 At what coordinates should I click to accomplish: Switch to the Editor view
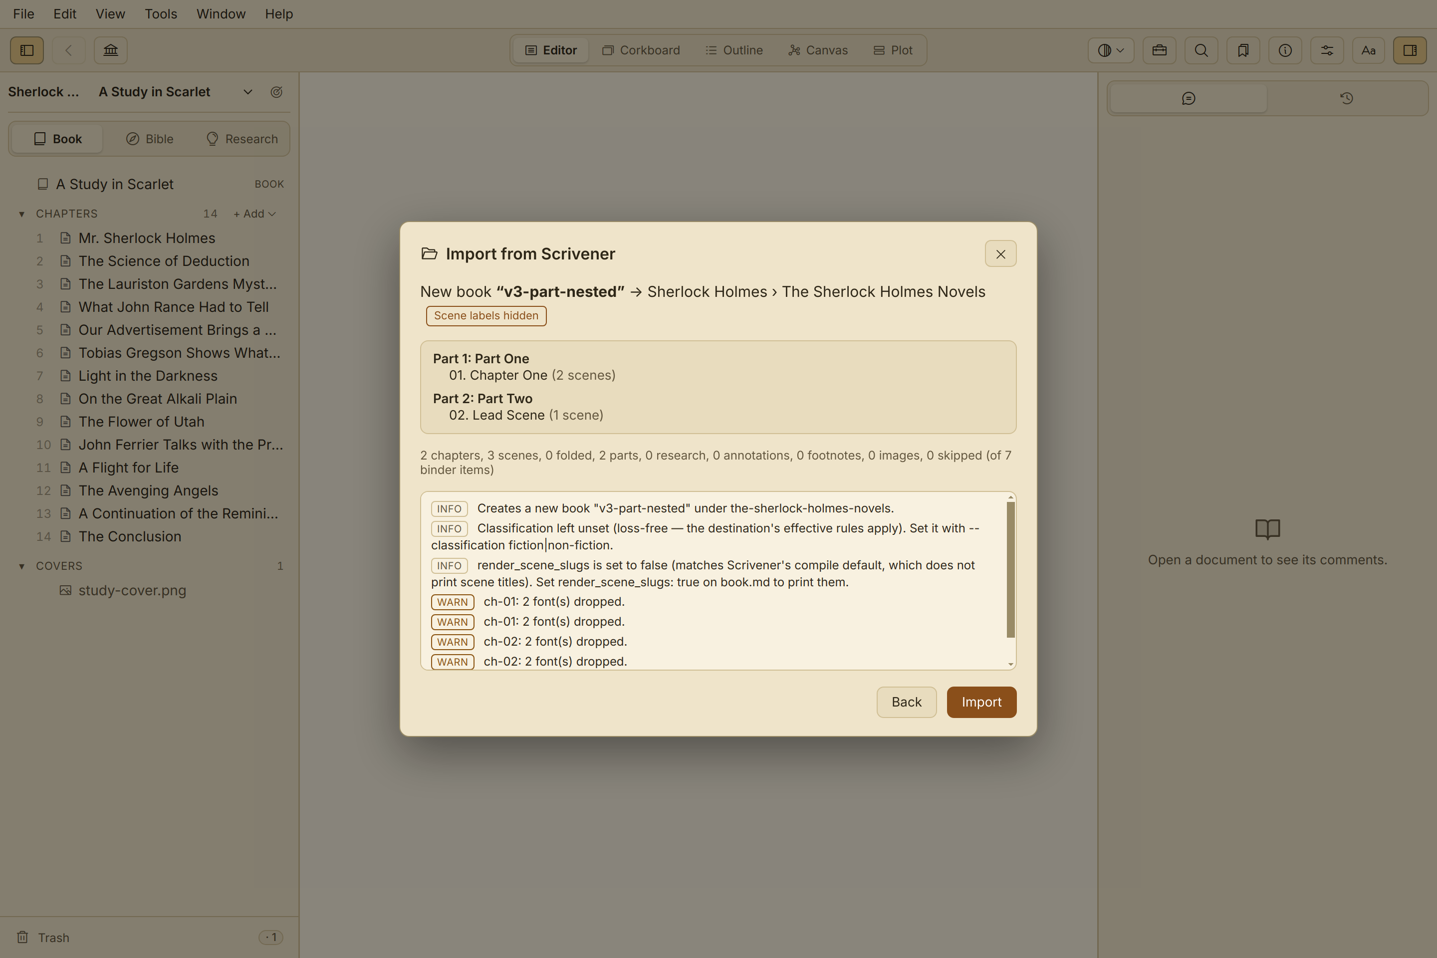click(550, 50)
